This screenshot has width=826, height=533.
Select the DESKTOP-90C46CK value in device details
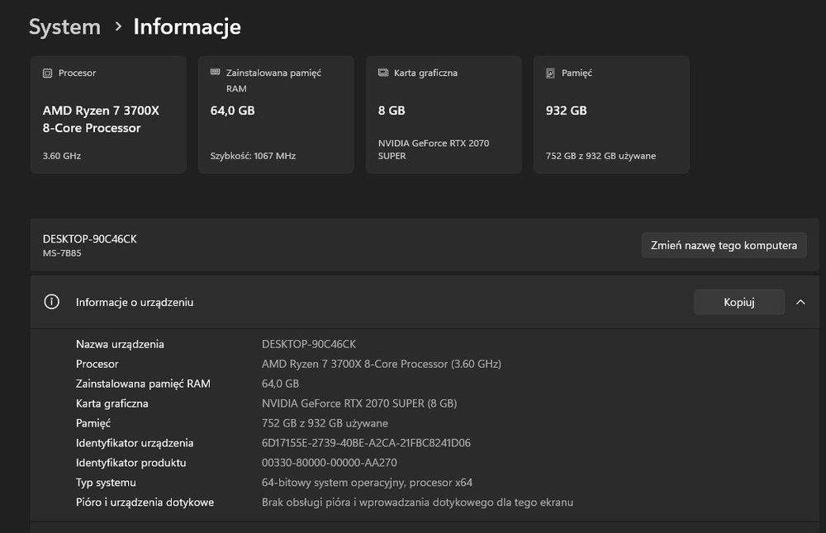point(309,344)
